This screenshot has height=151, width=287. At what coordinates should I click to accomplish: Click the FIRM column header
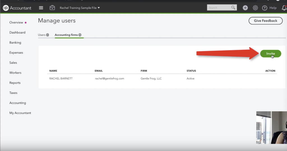(x=144, y=71)
